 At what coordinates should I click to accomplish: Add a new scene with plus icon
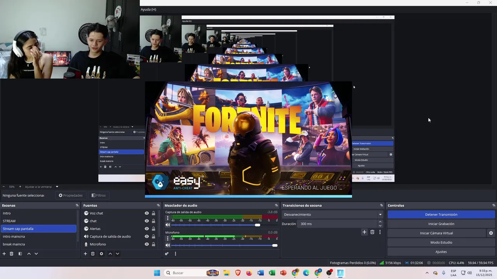coord(4,254)
